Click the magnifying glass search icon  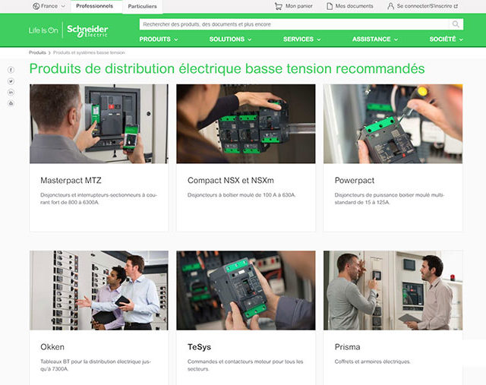[x=456, y=24]
